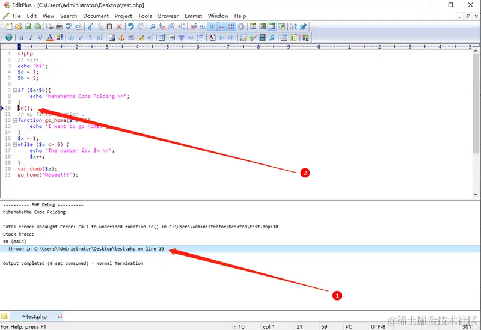Image resolution: width=481 pixels, height=330 pixels.
Task: Open the Tools menu
Action: [145, 16]
